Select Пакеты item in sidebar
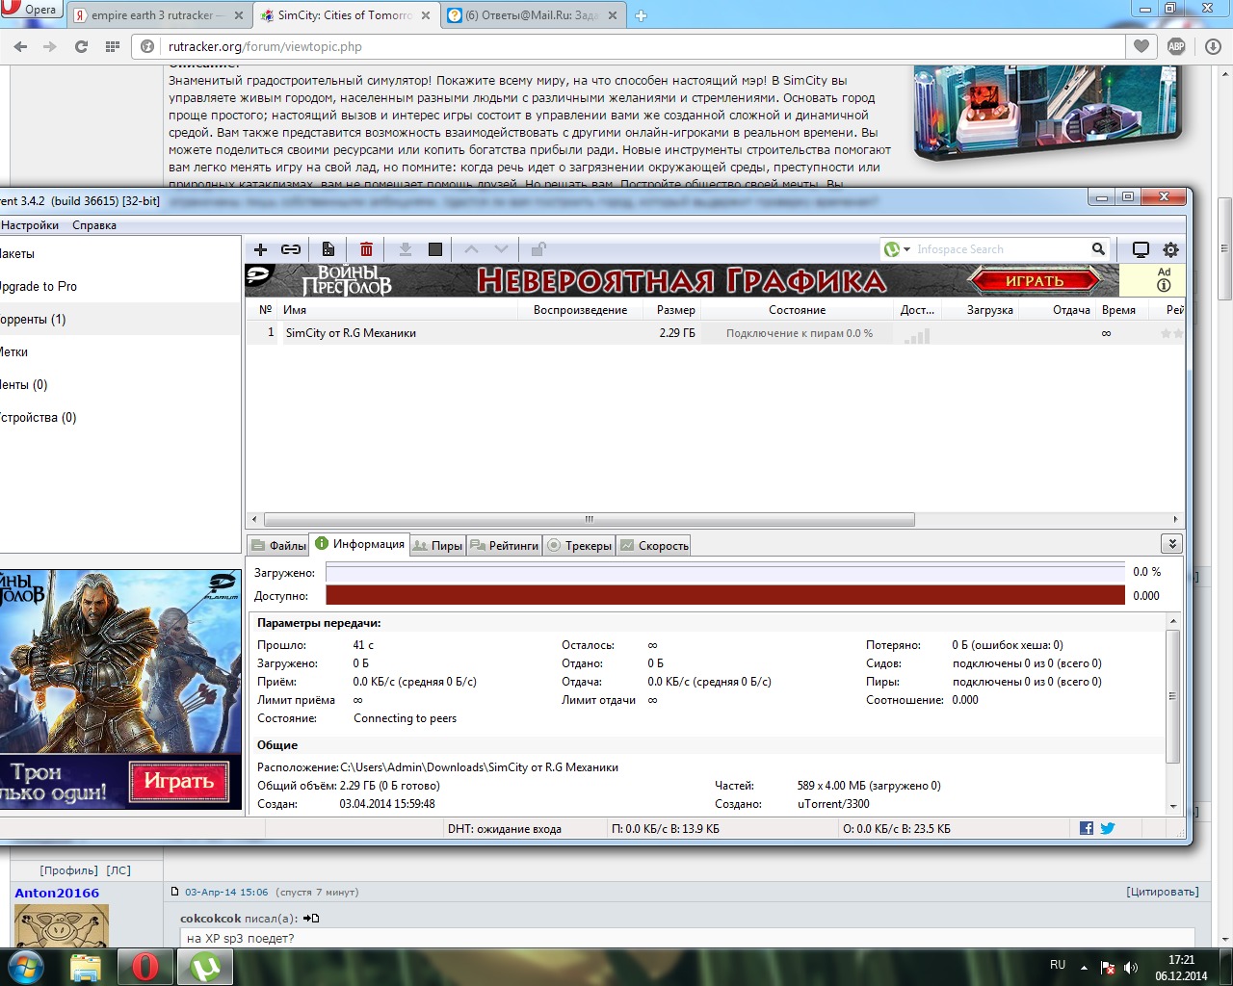Viewport: 1233px width, 986px height. click(119, 253)
